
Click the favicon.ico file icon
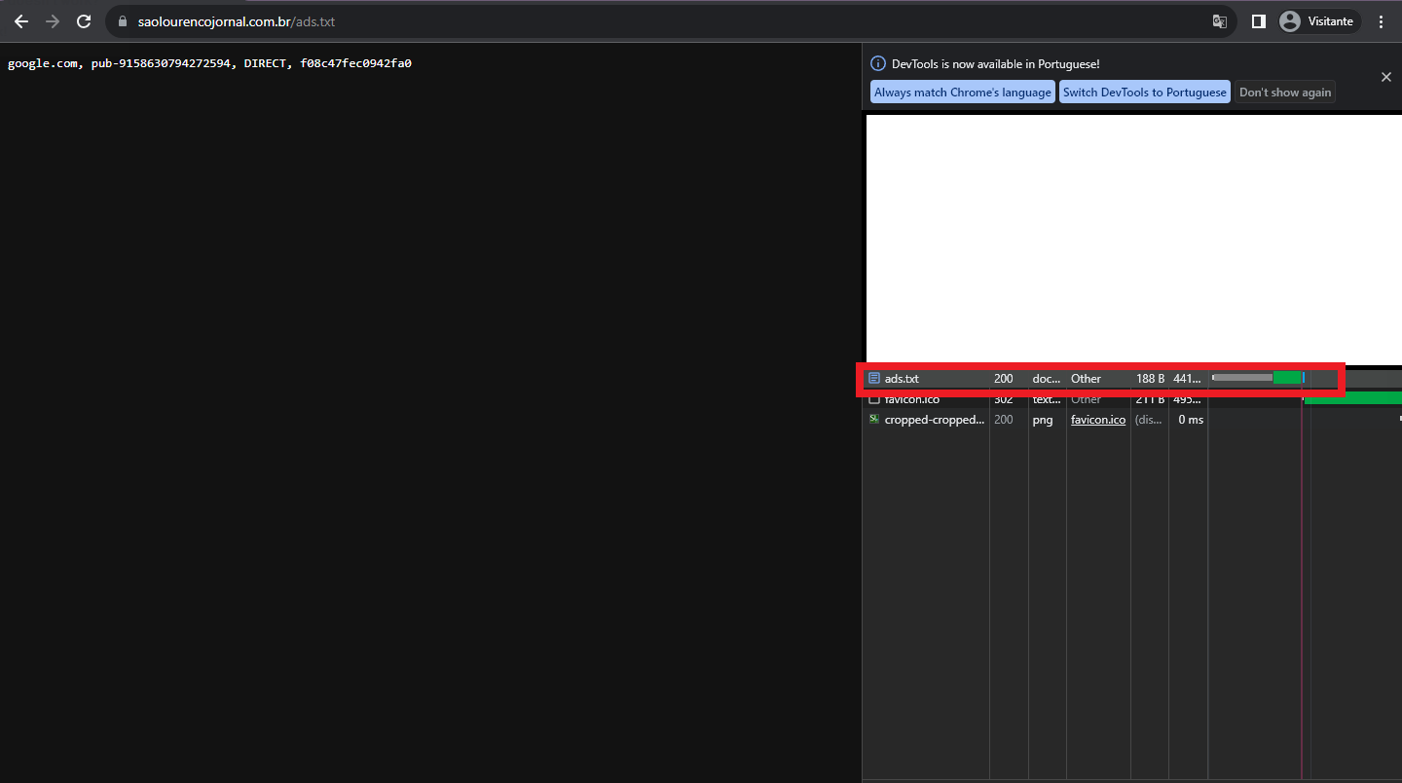(x=874, y=399)
